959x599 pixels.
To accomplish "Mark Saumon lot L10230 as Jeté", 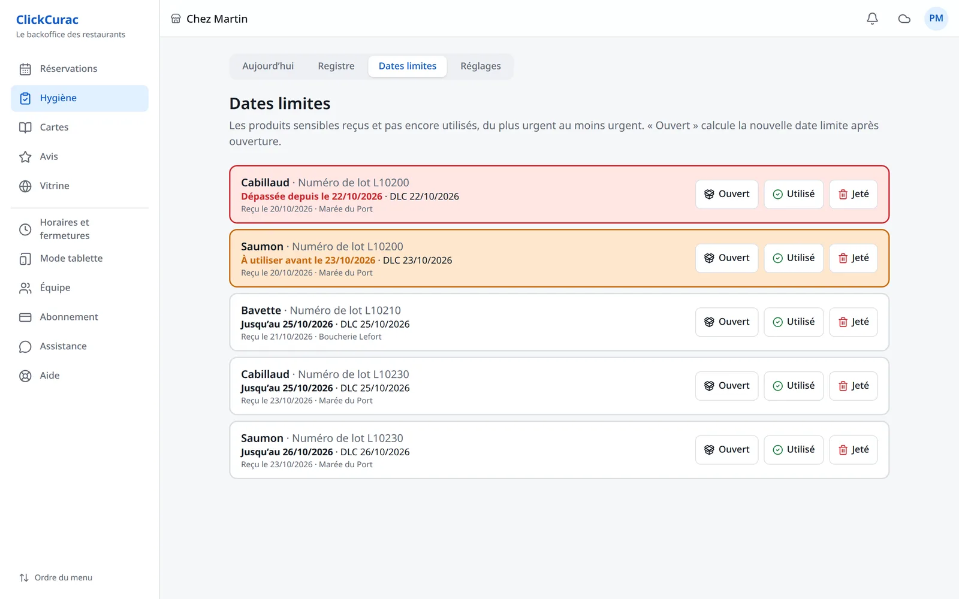I will (x=854, y=450).
